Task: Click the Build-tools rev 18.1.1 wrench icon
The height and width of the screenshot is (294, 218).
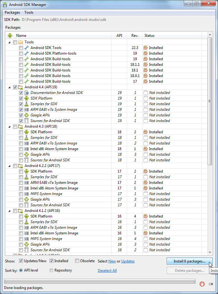Action: pyautogui.click(x=26, y=65)
